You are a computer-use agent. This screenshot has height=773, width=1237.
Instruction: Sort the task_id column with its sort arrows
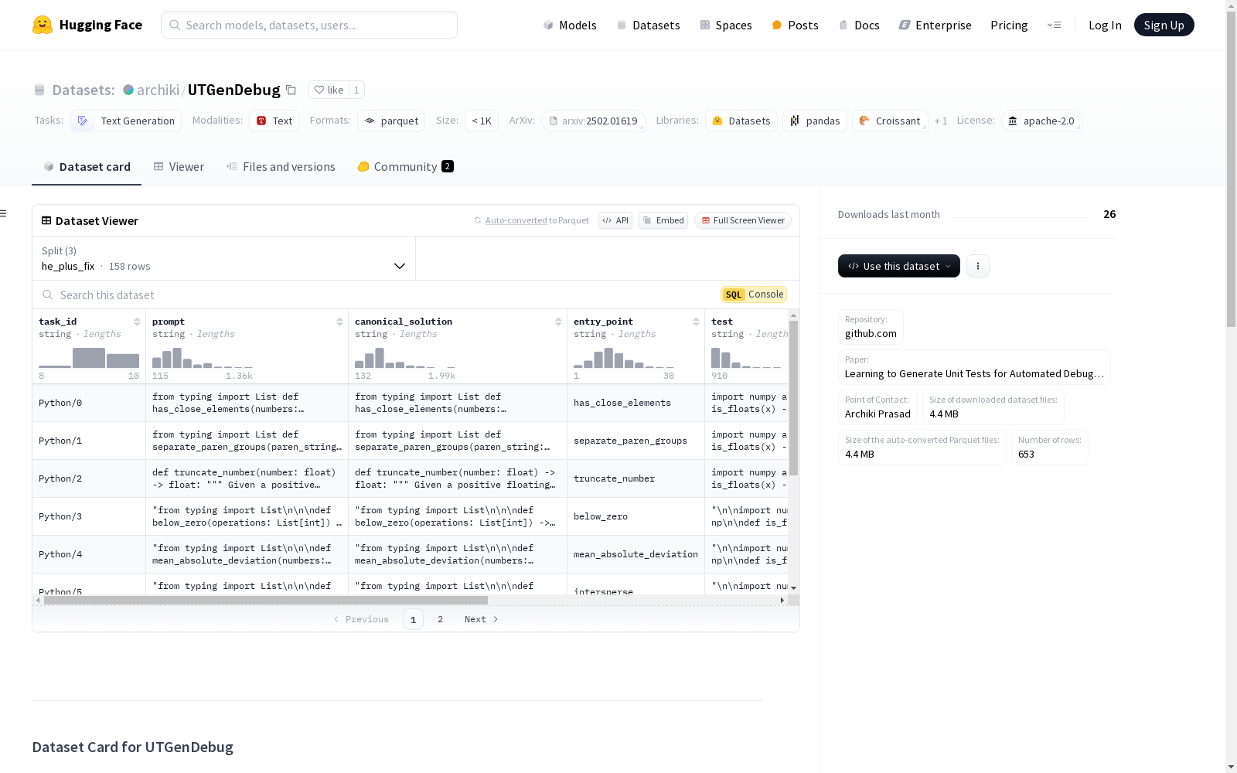137,322
